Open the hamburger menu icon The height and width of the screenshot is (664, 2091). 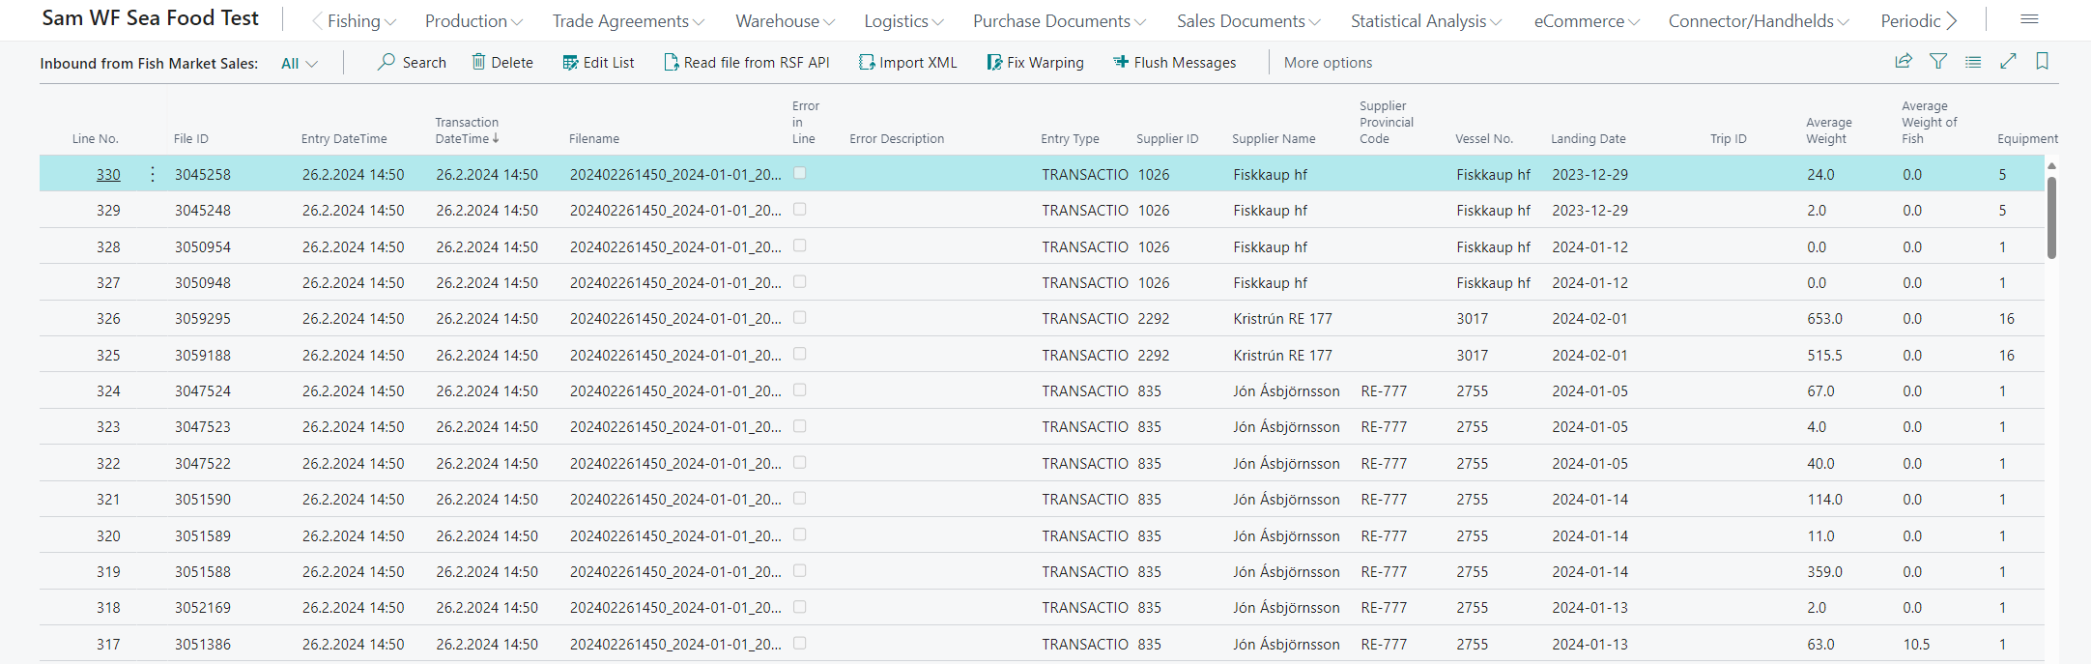click(x=2029, y=19)
